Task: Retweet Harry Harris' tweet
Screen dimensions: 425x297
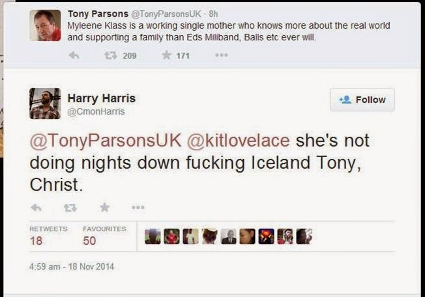Action: pos(70,208)
